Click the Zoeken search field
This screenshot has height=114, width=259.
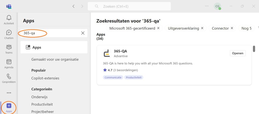tap(129, 6)
